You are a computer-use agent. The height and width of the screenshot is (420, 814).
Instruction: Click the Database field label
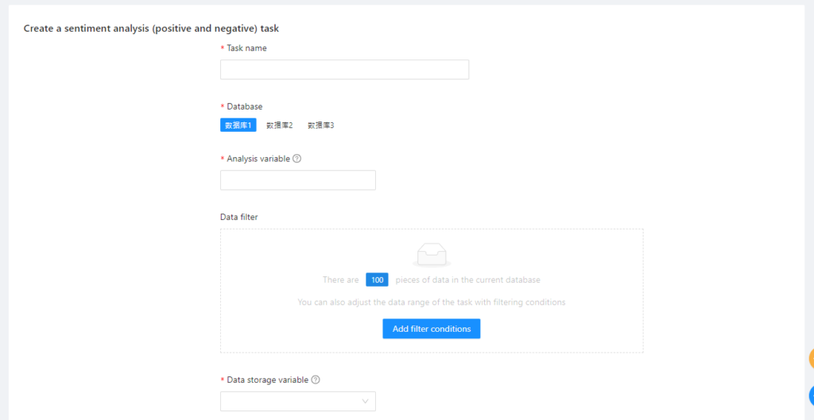(x=244, y=106)
